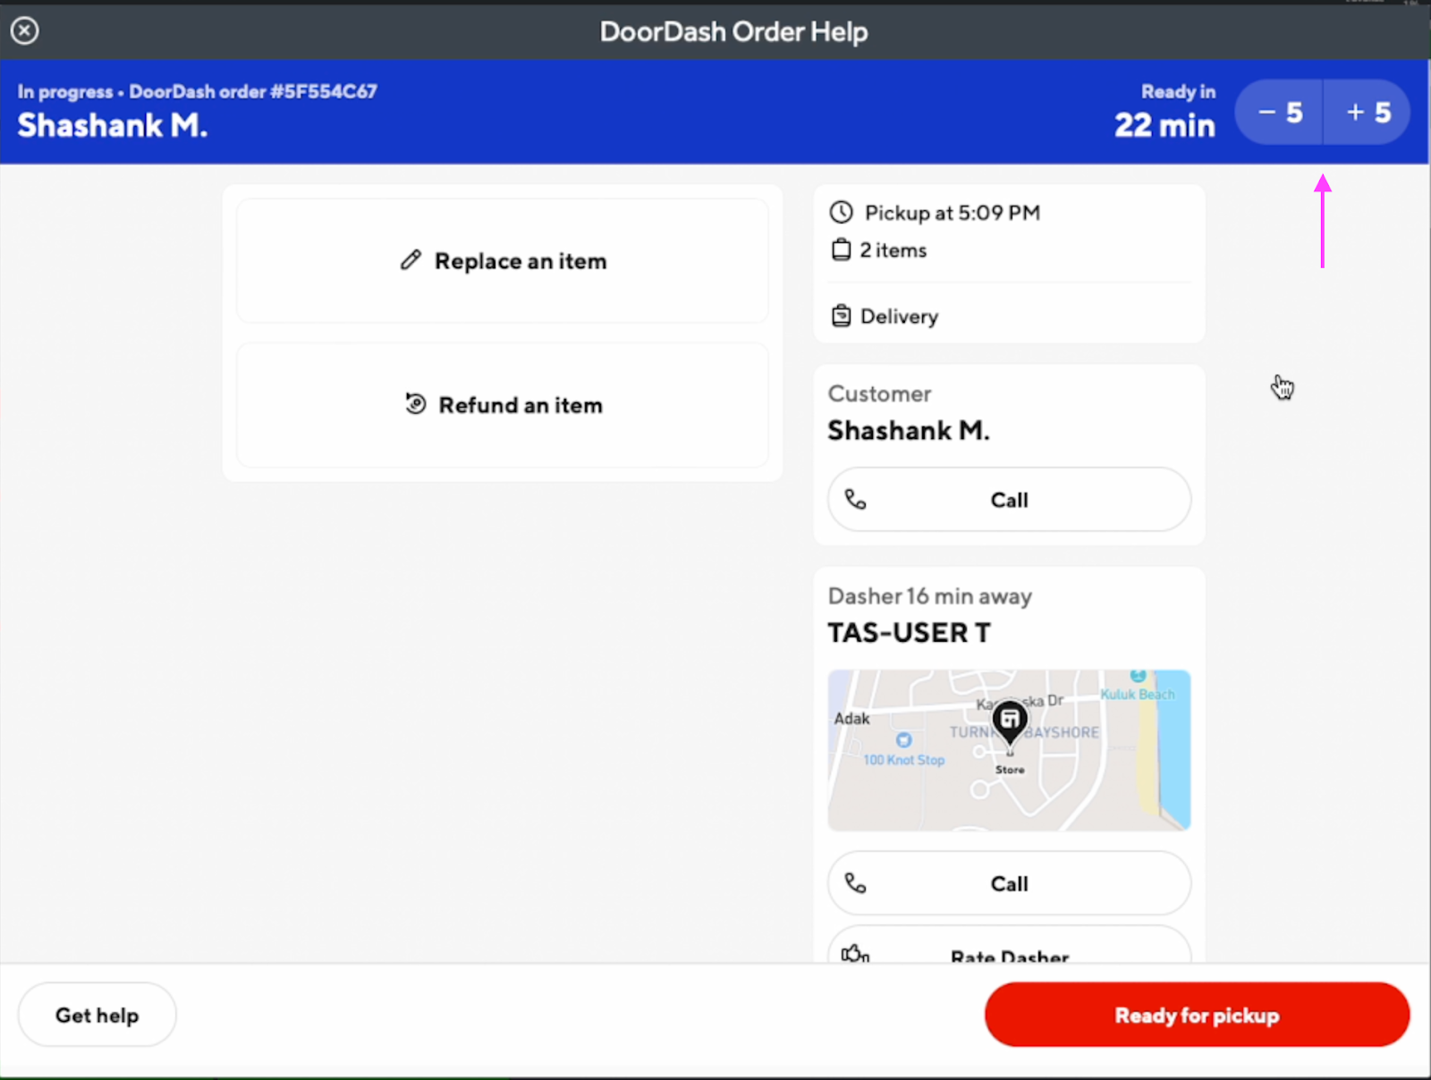Click the Dasher location map
This screenshot has width=1431, height=1080.
(1009, 750)
